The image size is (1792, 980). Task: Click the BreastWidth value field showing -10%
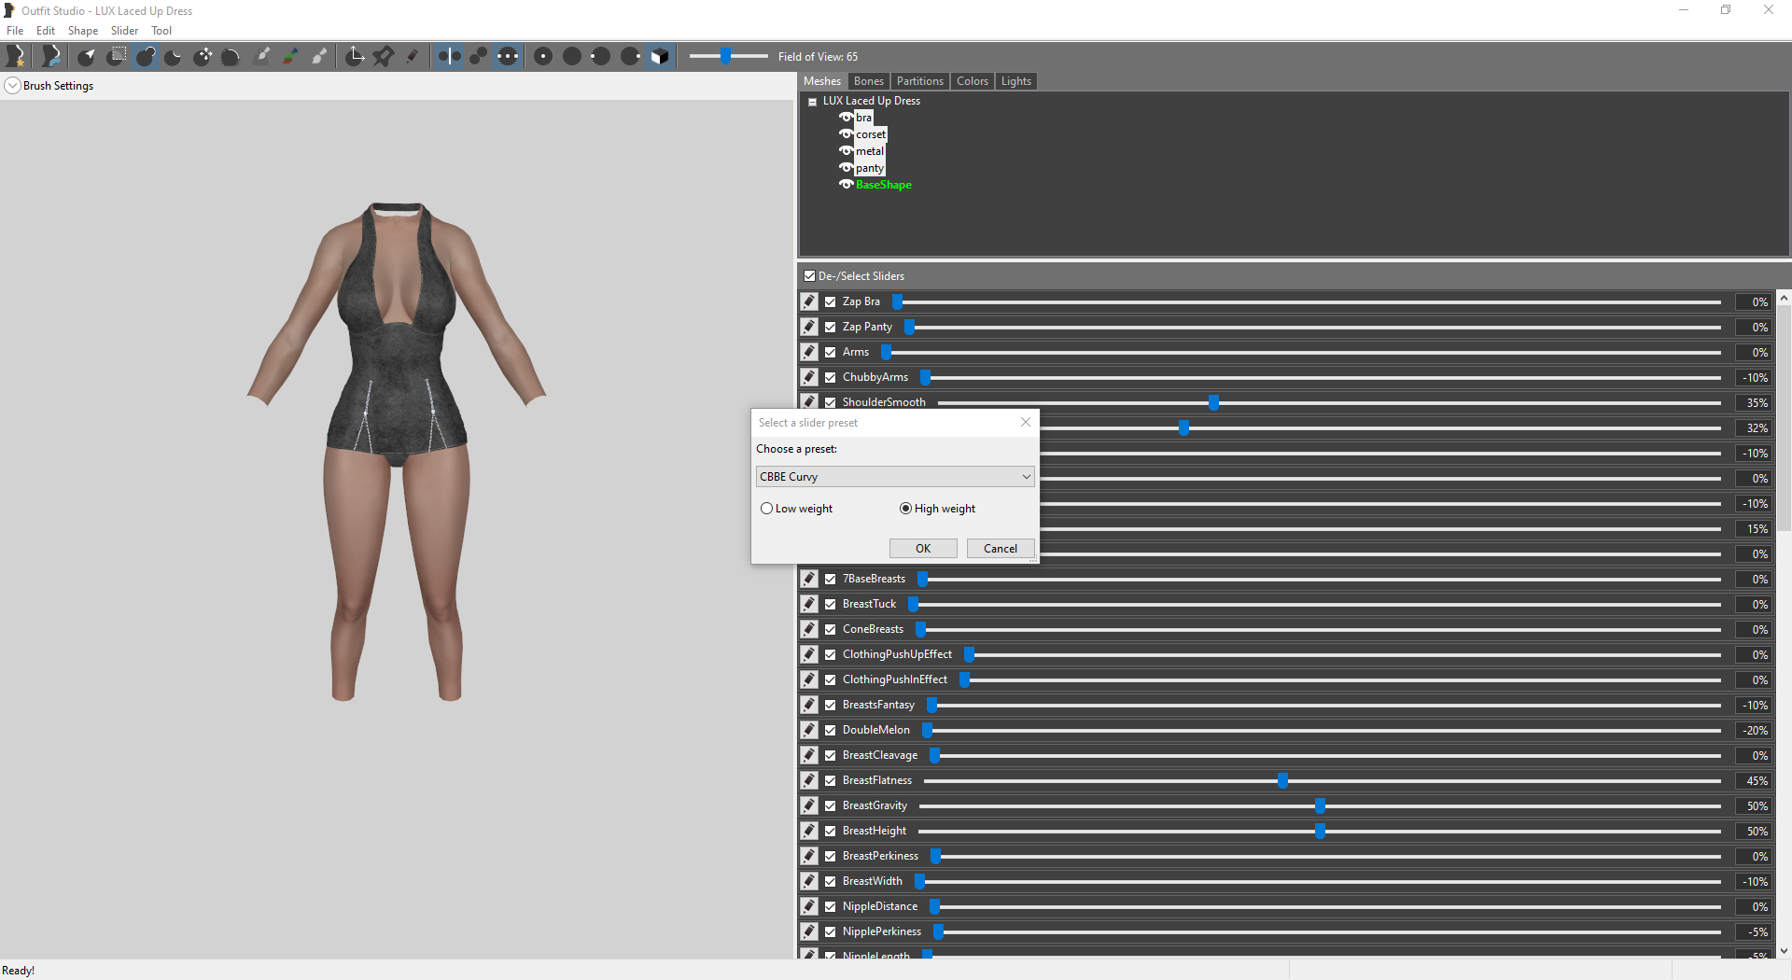click(1754, 882)
